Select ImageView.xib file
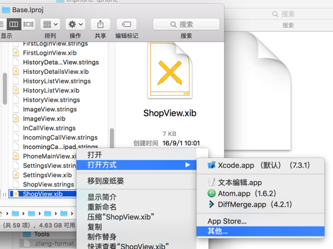This screenshot has height=249, width=333. pos(44,119)
